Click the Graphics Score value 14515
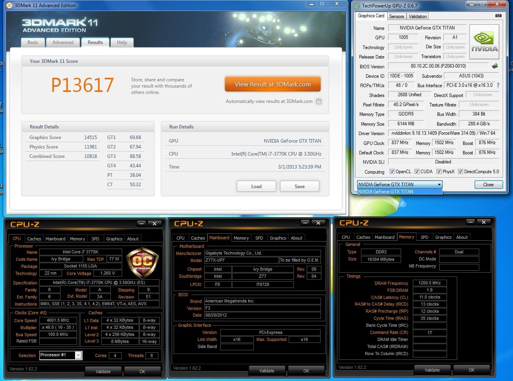The image size is (513, 381). click(x=90, y=137)
